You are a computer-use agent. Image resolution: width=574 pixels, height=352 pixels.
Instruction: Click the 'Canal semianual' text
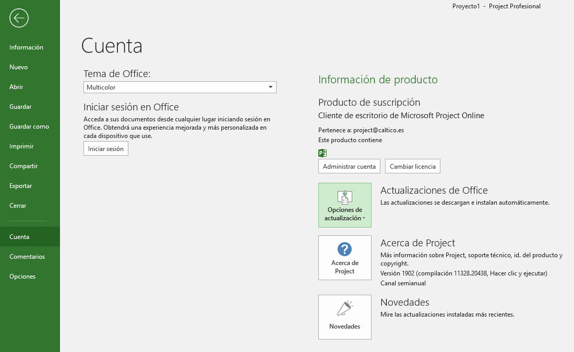(x=403, y=283)
